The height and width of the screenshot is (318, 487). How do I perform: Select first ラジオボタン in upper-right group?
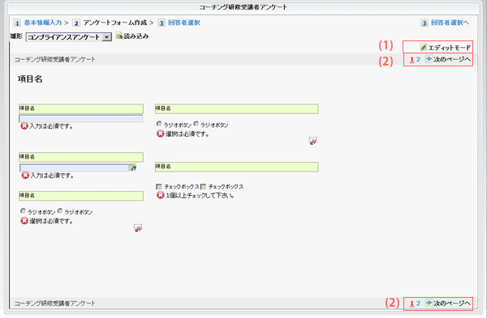159,124
